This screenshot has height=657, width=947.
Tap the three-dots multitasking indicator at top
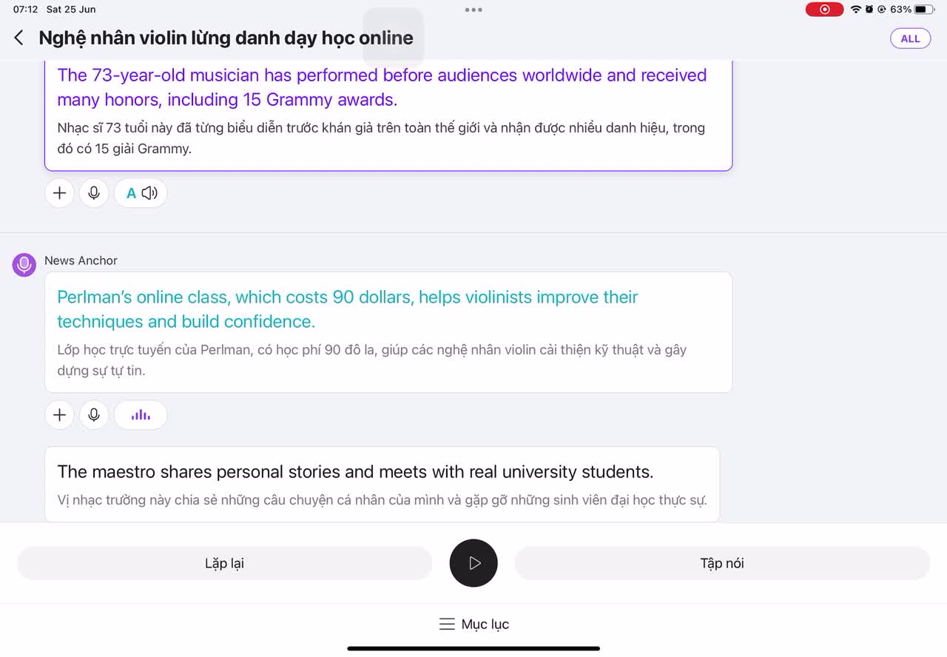tap(473, 10)
